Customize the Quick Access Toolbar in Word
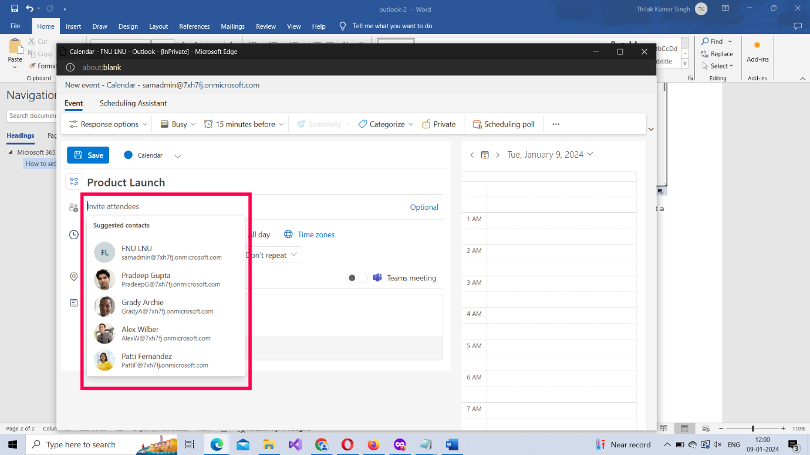This screenshot has width=810, height=455. (65, 9)
